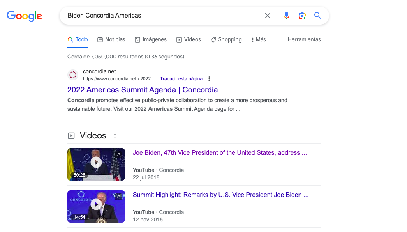The image size is (407, 232).
Task: Switch to the Noticias tab
Action: 111,39
